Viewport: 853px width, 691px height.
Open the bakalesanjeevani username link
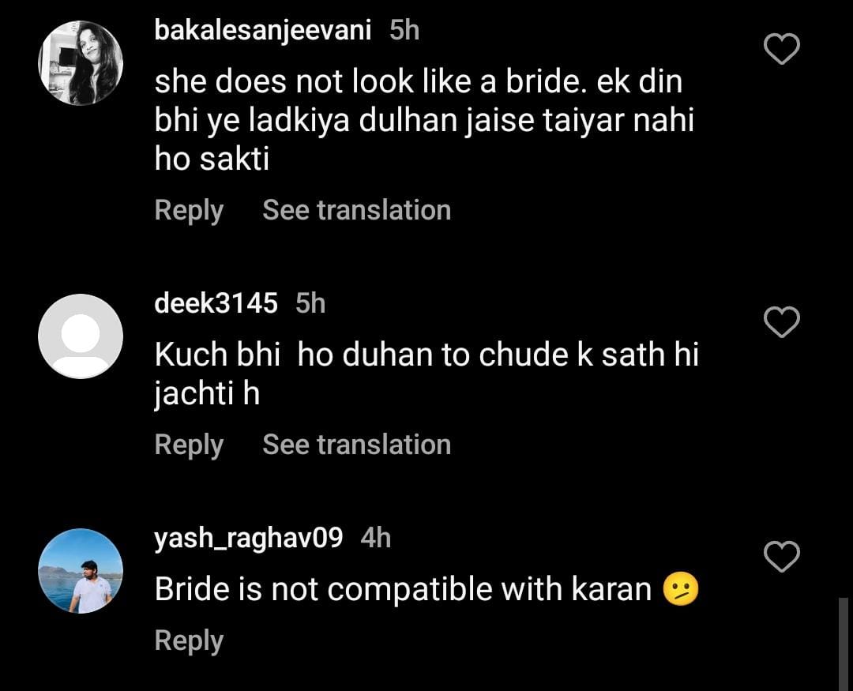[263, 31]
